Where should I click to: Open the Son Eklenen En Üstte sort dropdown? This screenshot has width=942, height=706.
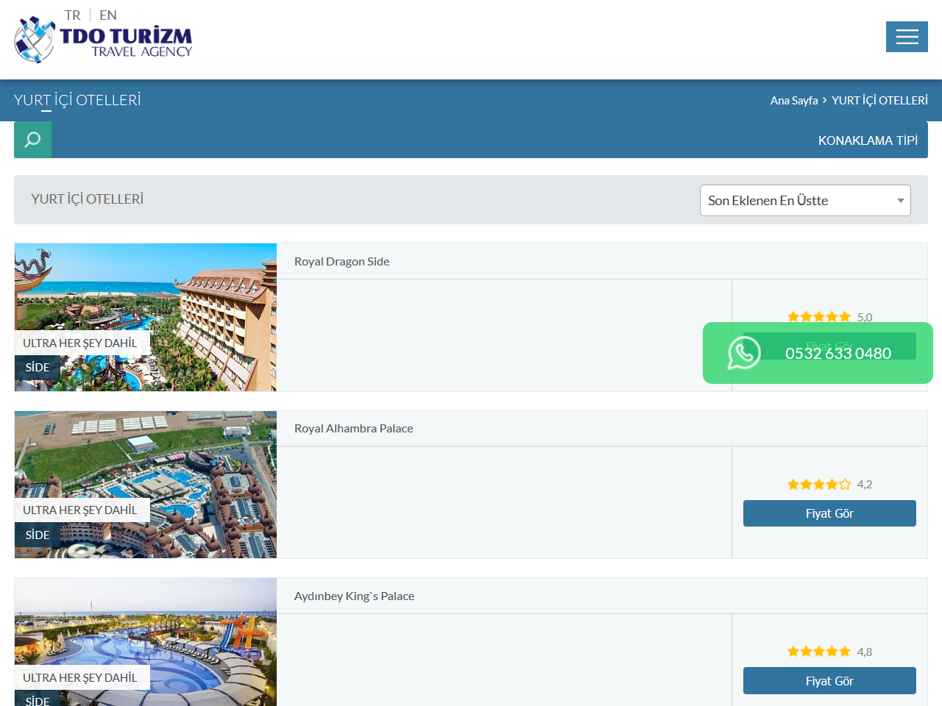coord(805,200)
